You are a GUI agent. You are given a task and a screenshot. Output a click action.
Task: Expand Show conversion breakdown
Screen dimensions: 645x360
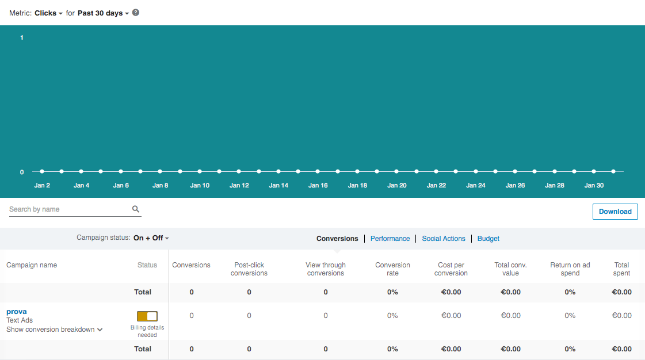coord(55,329)
